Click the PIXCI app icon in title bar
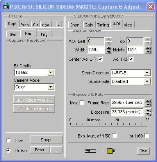 (x=5, y=6)
